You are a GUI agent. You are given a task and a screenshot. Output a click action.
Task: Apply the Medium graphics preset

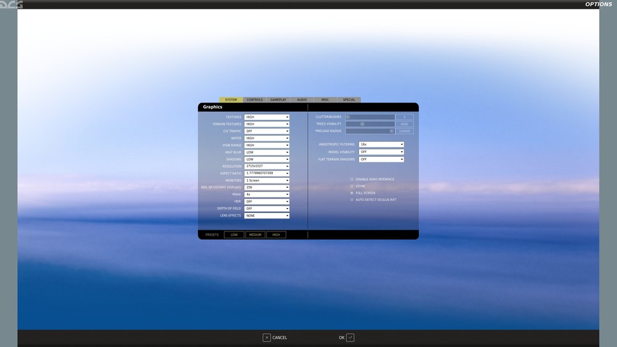[255, 235]
